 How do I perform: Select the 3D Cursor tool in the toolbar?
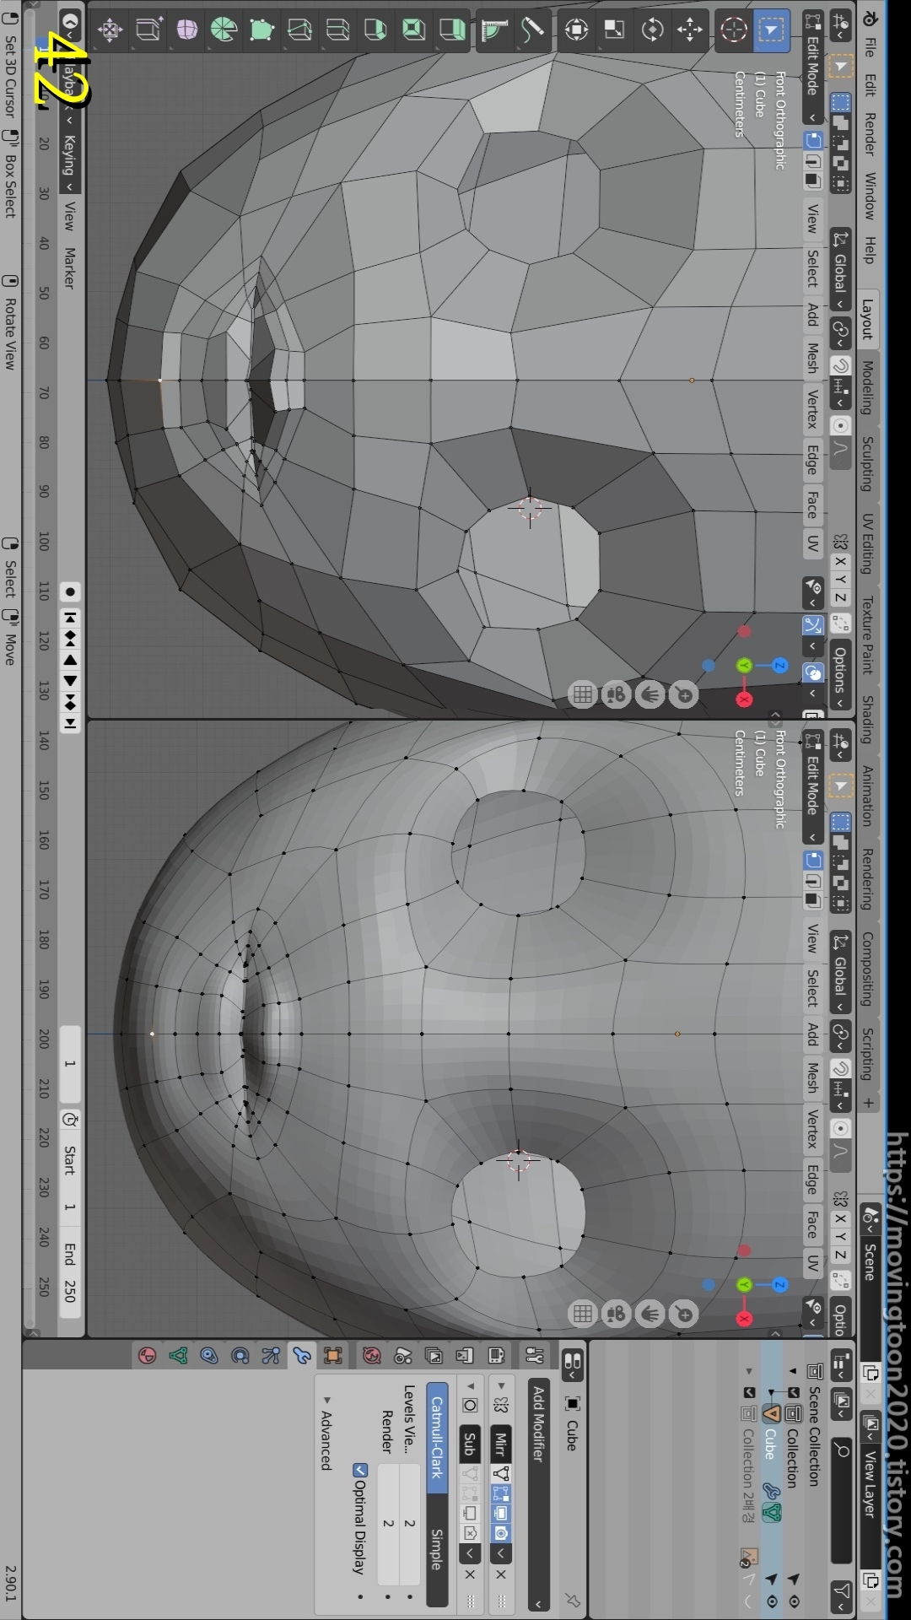point(733,30)
